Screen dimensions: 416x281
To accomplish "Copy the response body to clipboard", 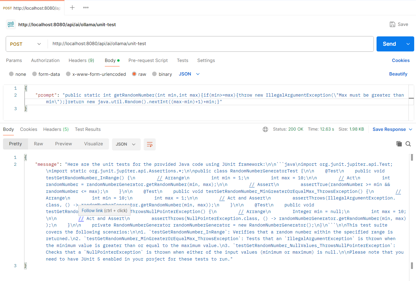I will (x=399, y=144).
